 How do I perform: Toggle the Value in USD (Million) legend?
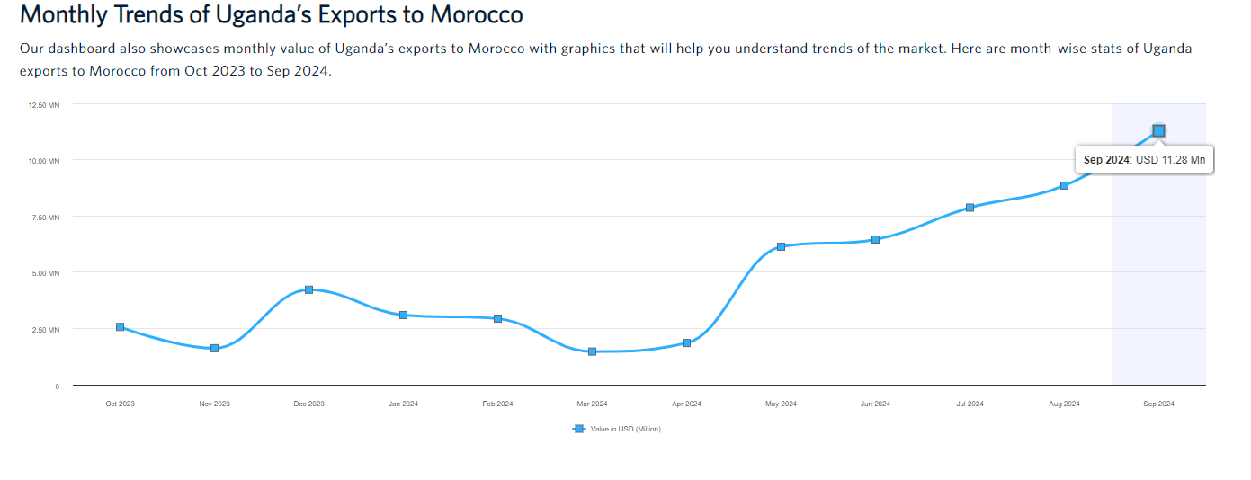tap(625, 430)
